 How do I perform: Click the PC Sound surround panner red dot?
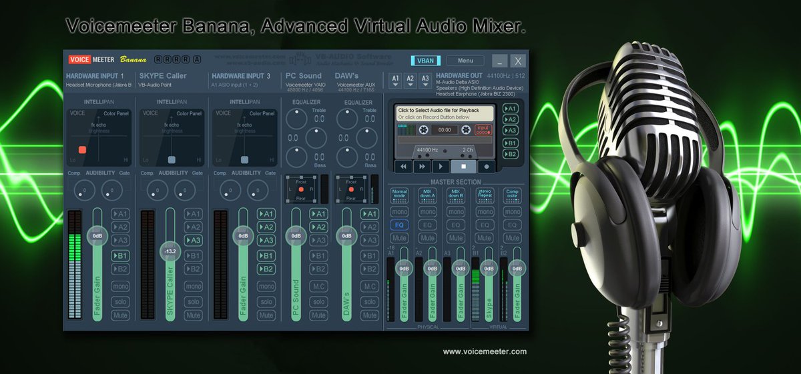(301, 190)
